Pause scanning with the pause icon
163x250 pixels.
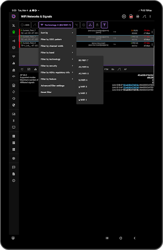click(x=124, y=16)
